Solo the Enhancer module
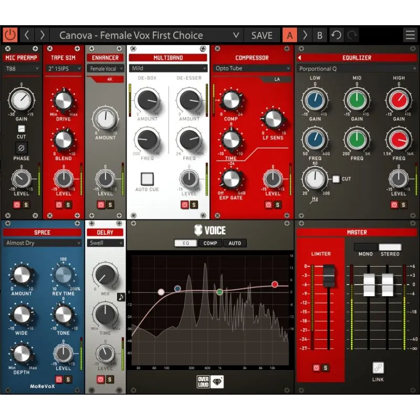Image resolution: width=420 pixels, height=420 pixels. coord(110,205)
